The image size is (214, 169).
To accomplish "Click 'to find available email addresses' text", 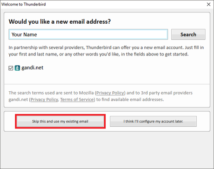I will click(x=130, y=100).
